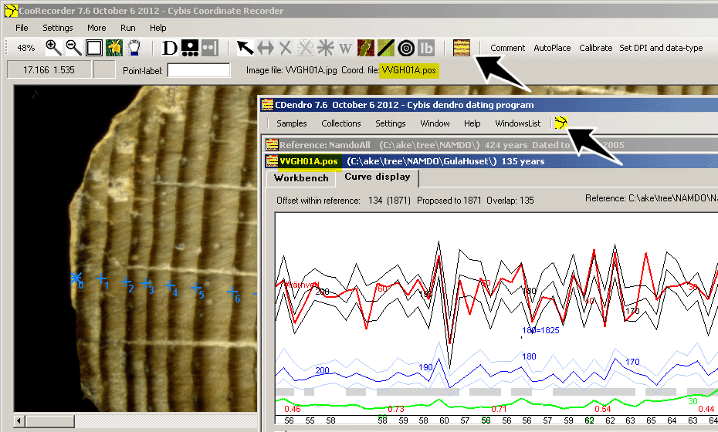Viewport: 718px width, 432px height.
Task: Click the gray two-dots bracket icon
Action: [210, 48]
